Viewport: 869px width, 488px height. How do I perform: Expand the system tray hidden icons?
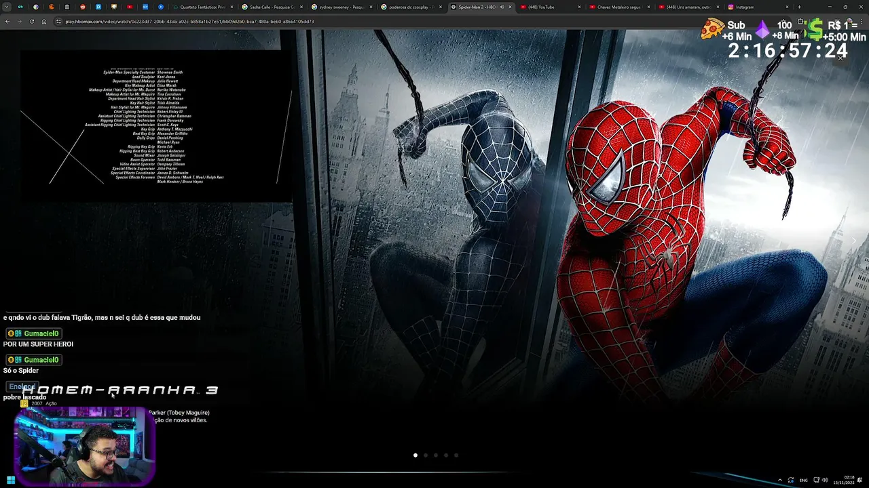click(779, 480)
